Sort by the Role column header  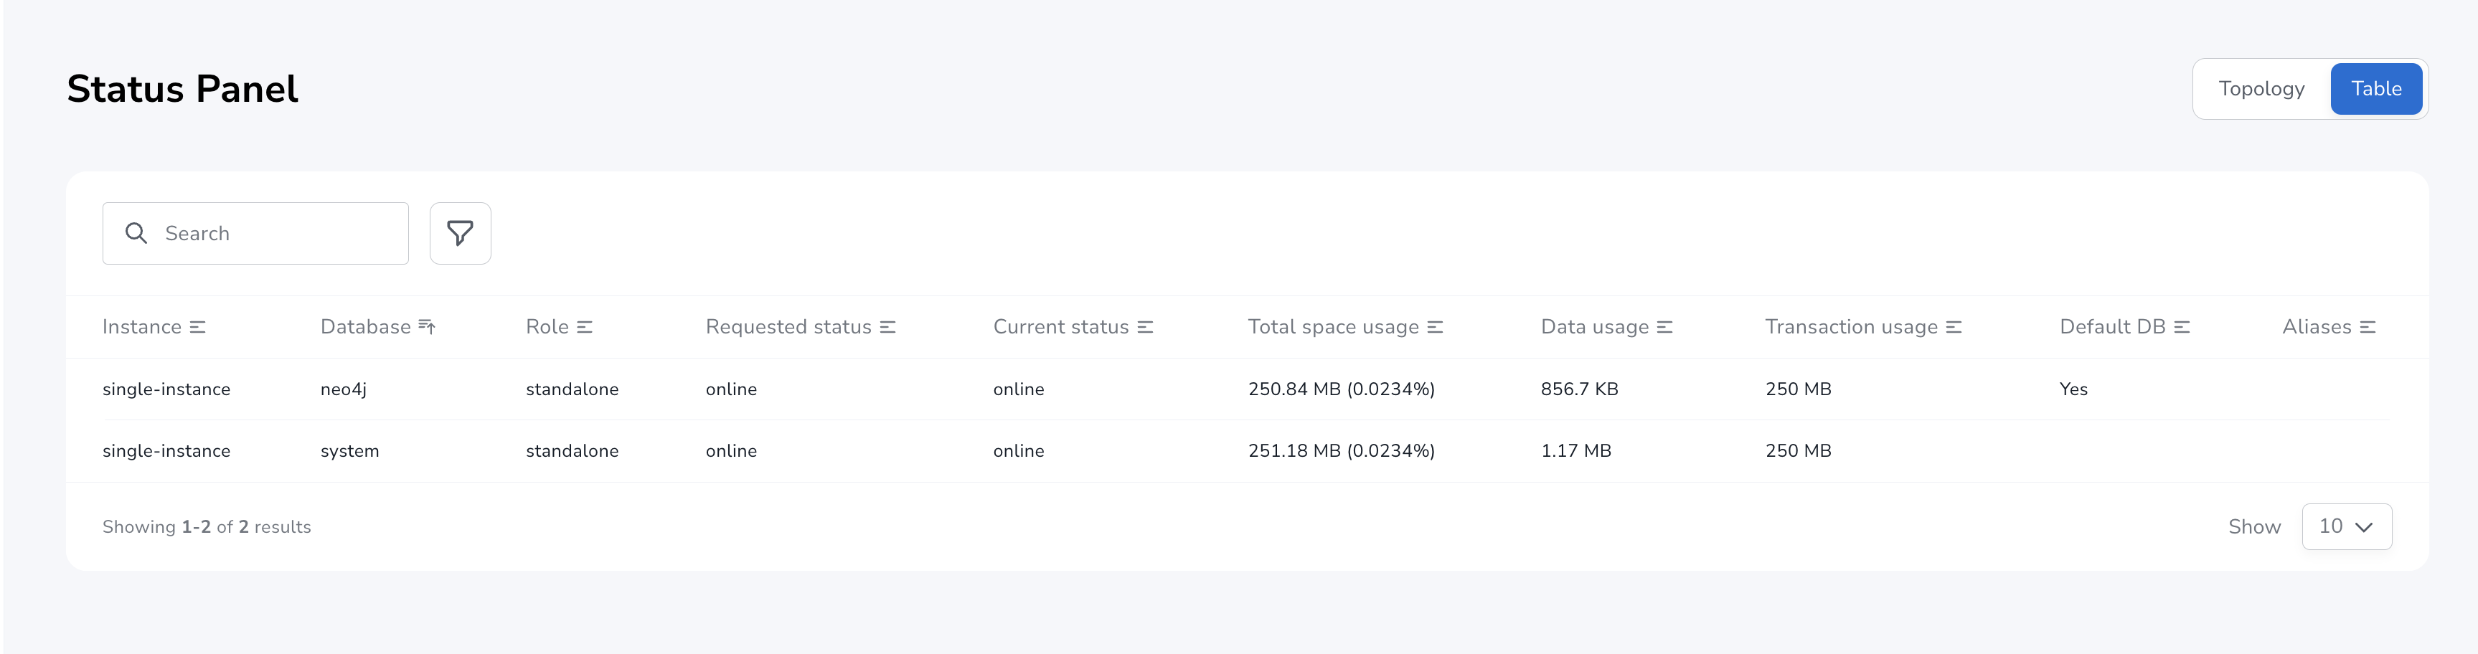tap(547, 327)
